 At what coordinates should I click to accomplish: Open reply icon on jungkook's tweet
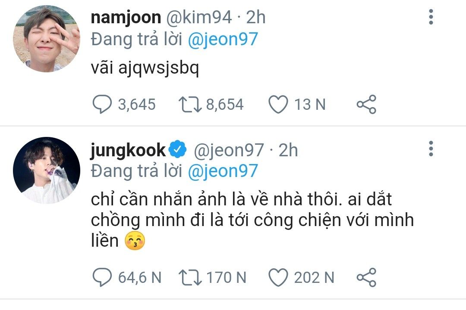point(101,278)
